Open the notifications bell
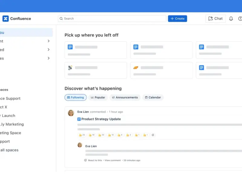The width and height of the screenshot is (242, 181). tap(231, 19)
